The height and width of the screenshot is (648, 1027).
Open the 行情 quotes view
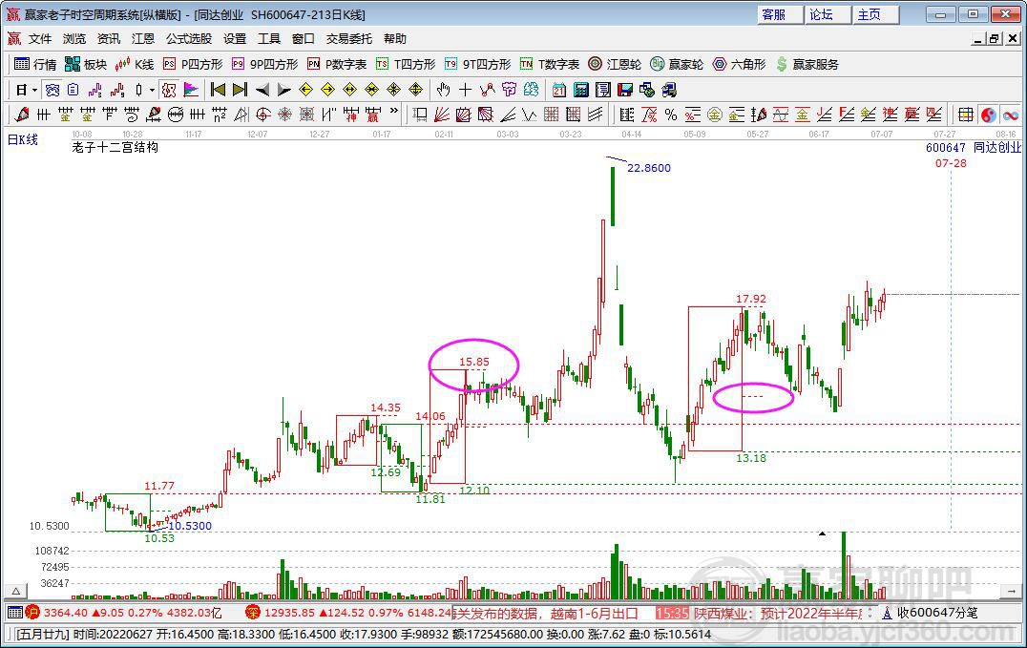click(35, 64)
